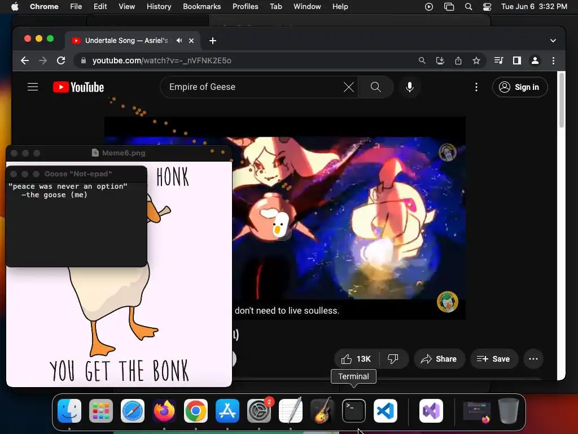Screen dimensions: 578x434
Task: Open the Help menu
Action: [340, 7]
